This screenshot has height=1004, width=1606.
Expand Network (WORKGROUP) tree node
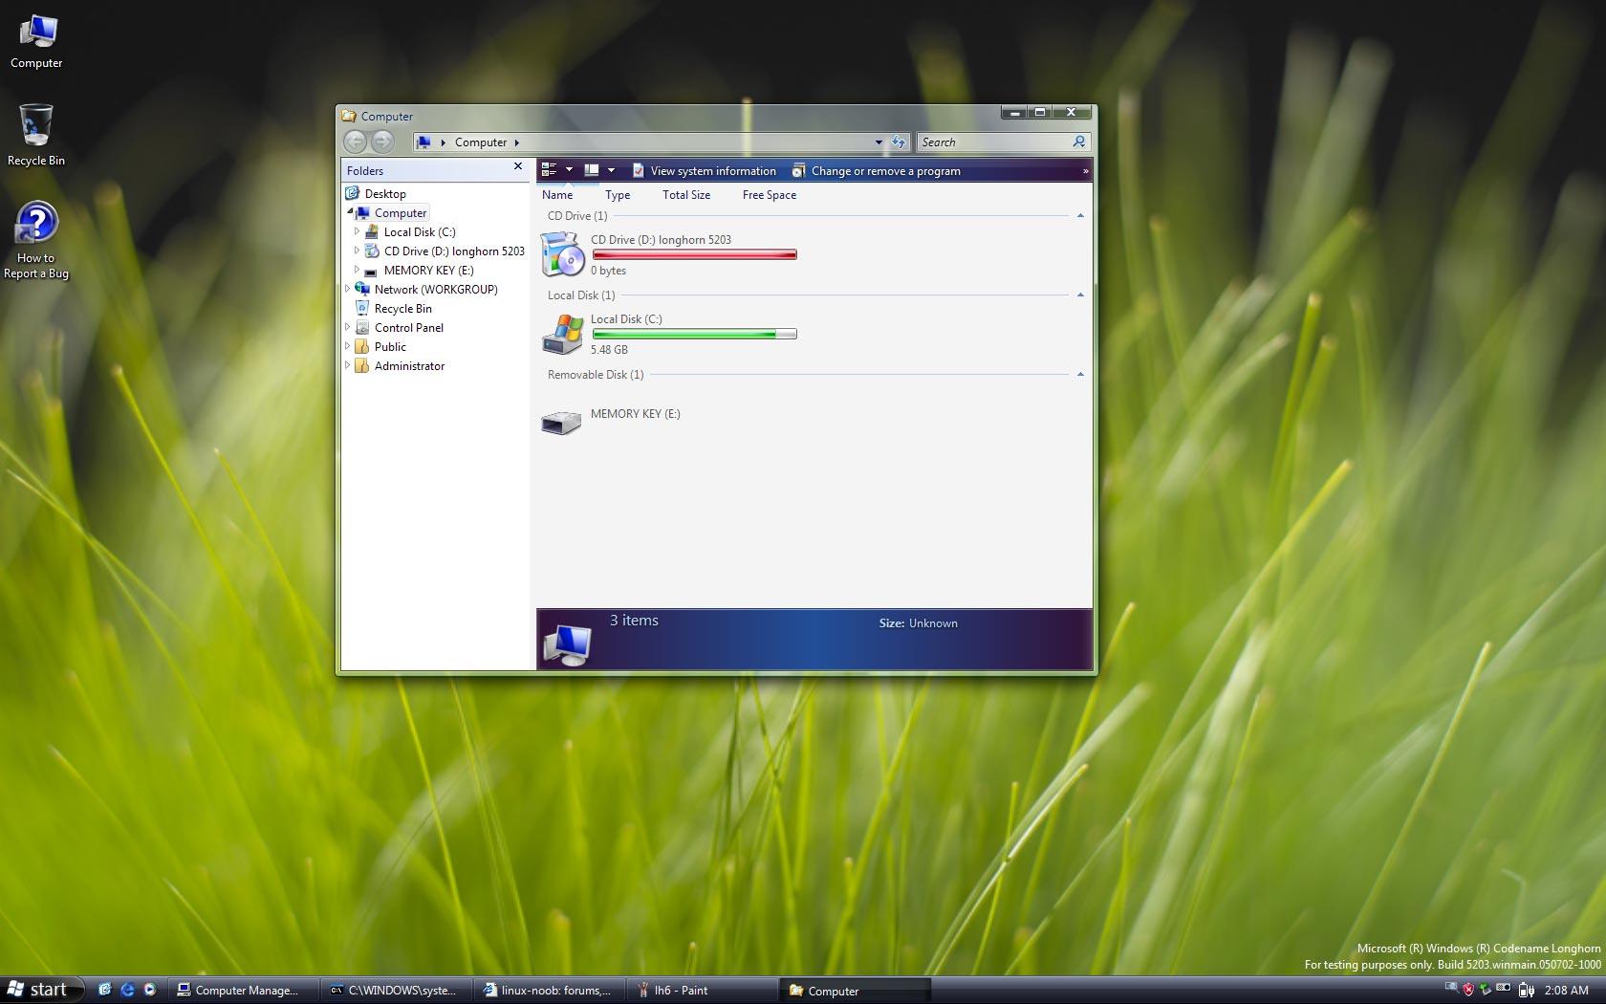point(348,289)
